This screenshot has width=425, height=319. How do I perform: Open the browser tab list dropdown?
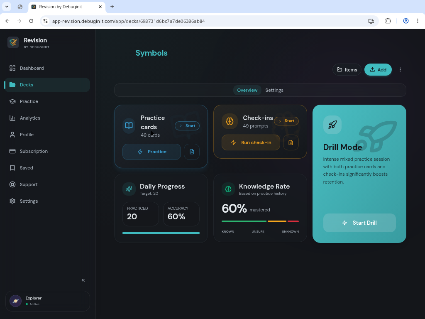coord(7,7)
